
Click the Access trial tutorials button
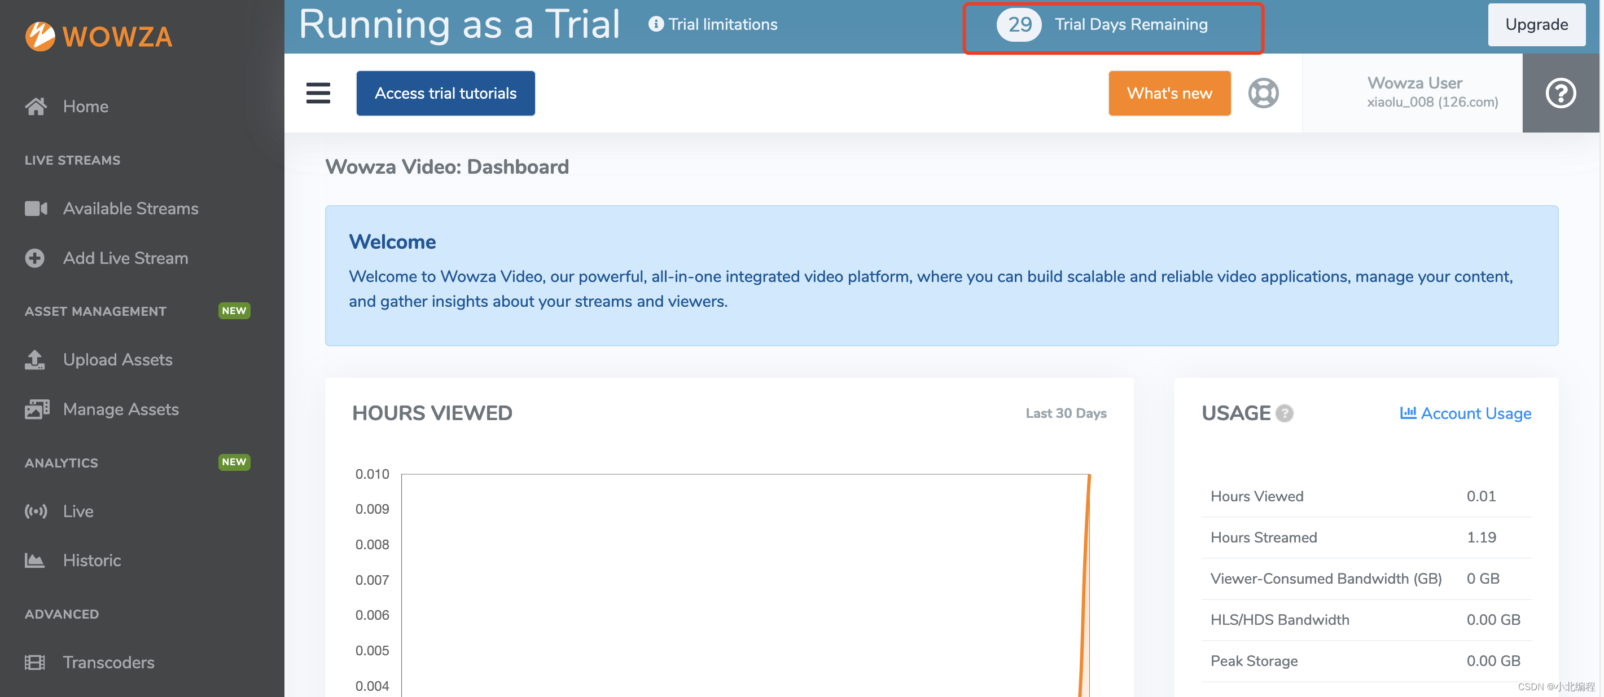445,92
